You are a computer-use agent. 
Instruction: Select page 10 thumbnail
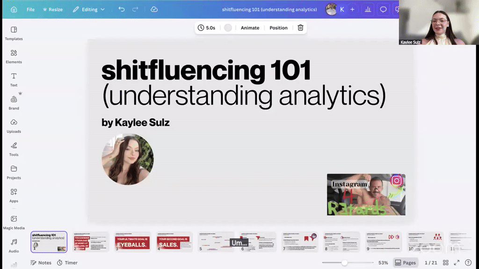click(425, 242)
